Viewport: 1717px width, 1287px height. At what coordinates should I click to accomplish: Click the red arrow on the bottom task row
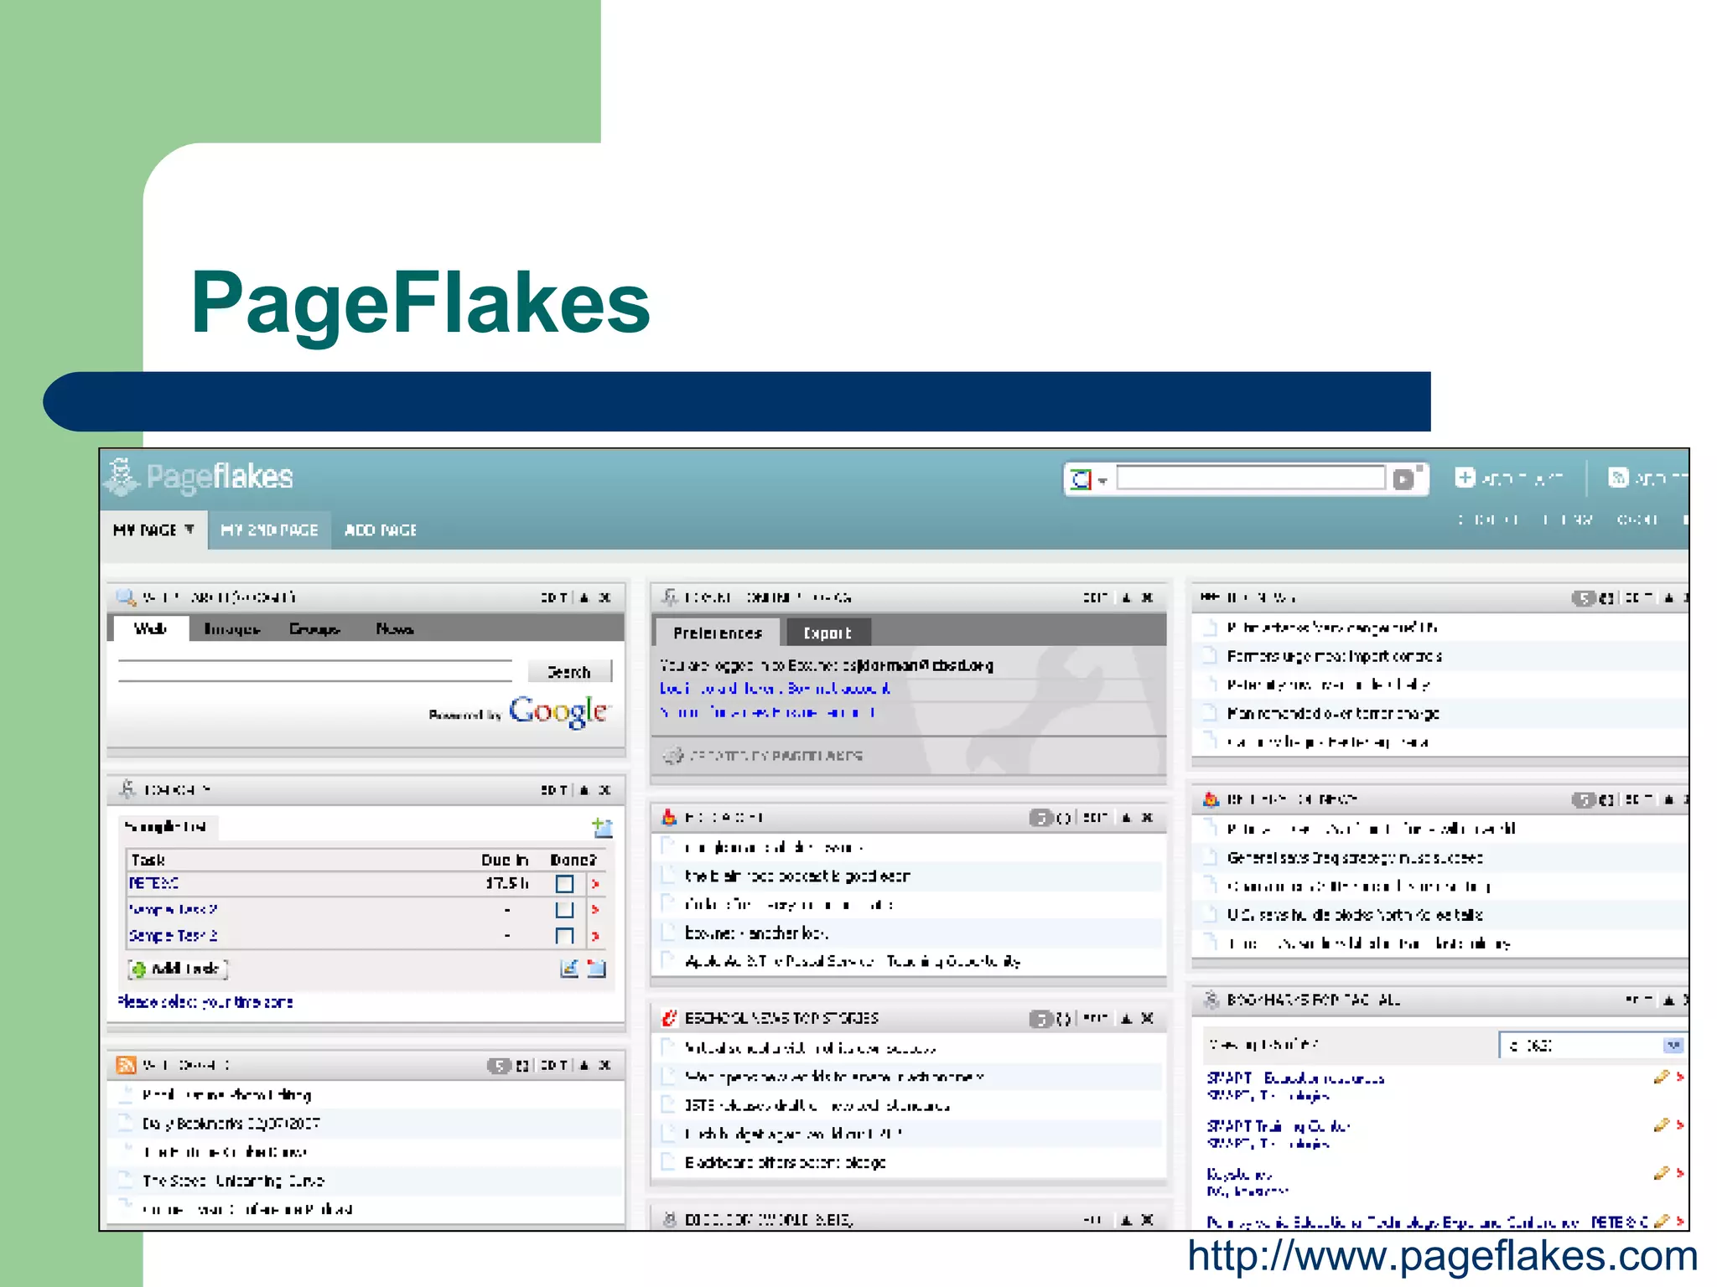coord(595,936)
